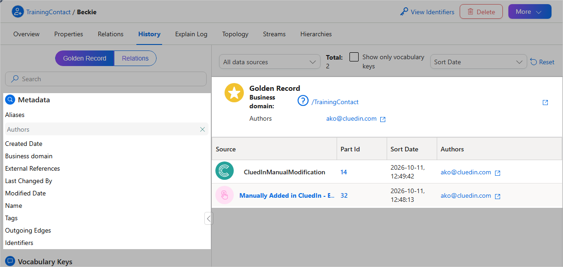563x267 pixels.
Task: Open Part Id 32 link
Action: 344,195
